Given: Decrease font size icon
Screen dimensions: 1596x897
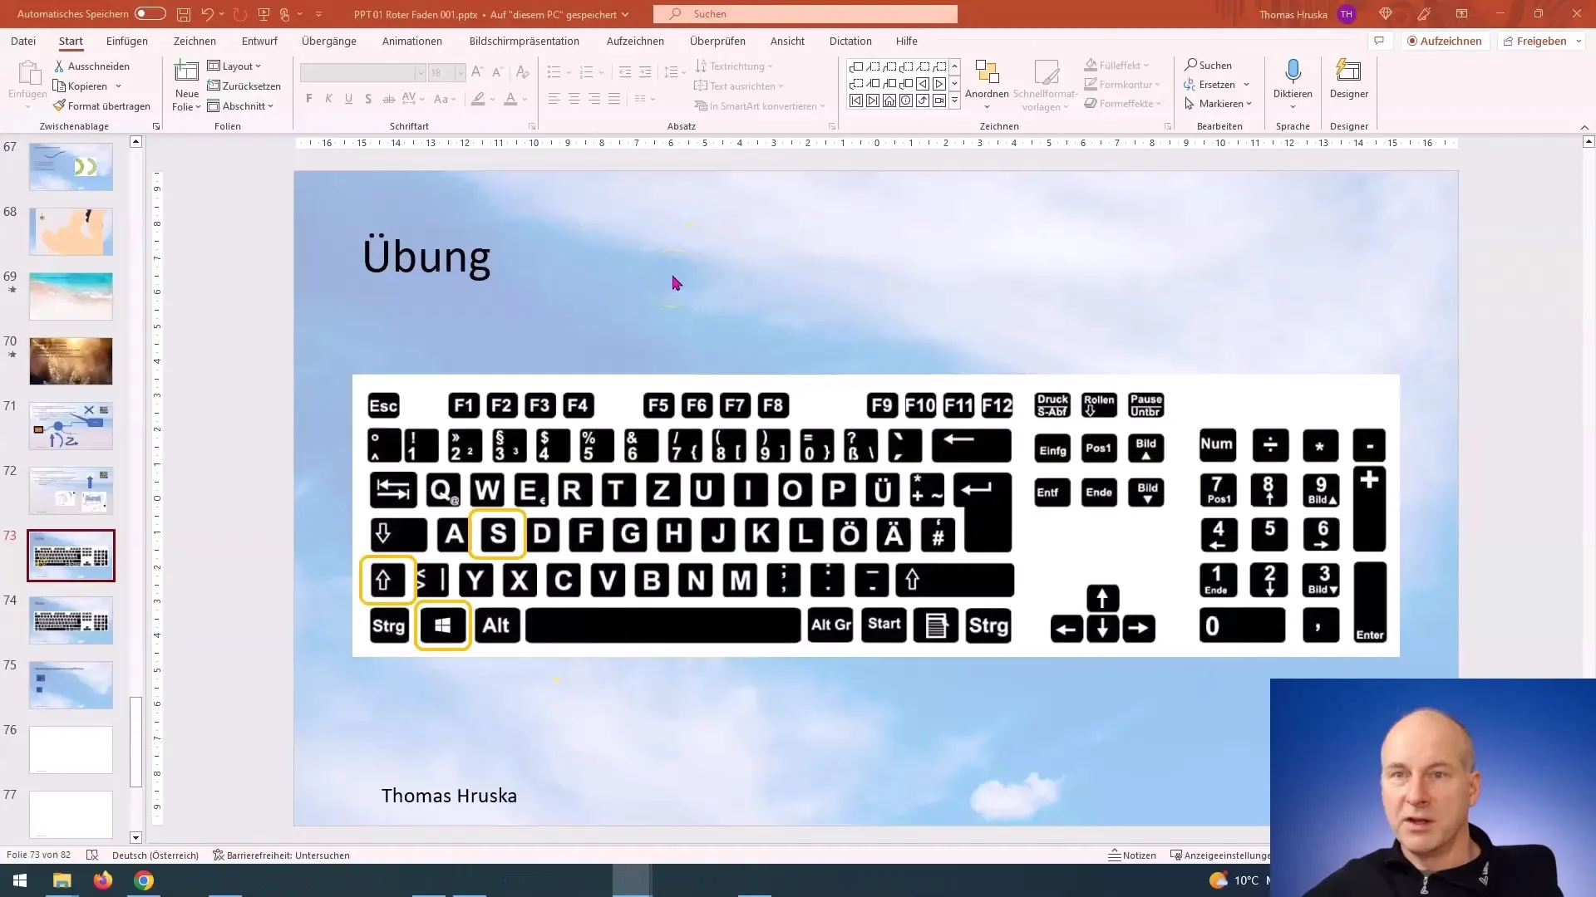Looking at the screenshot, I should [x=497, y=72].
